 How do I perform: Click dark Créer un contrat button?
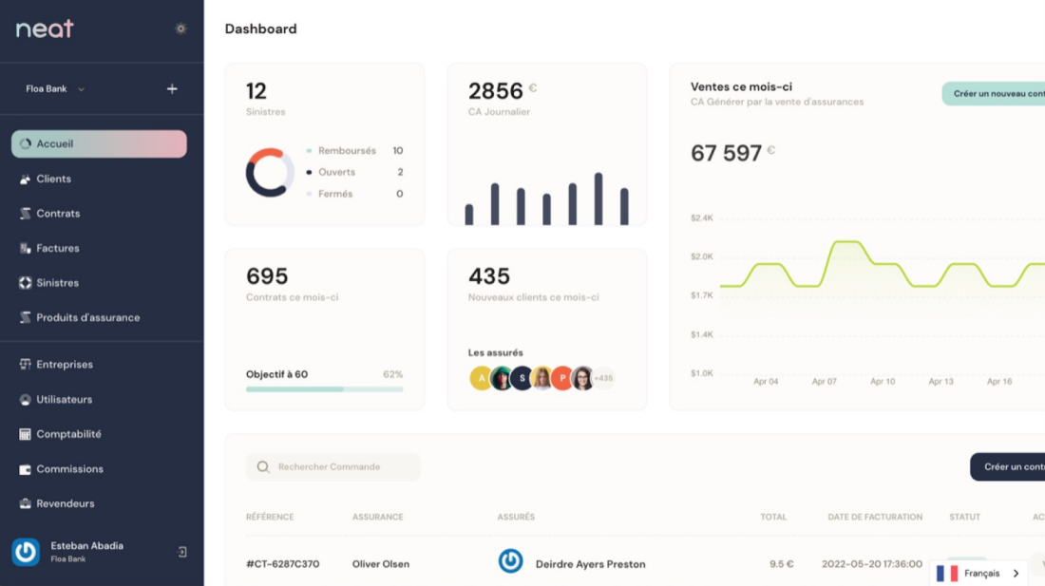click(x=1008, y=466)
